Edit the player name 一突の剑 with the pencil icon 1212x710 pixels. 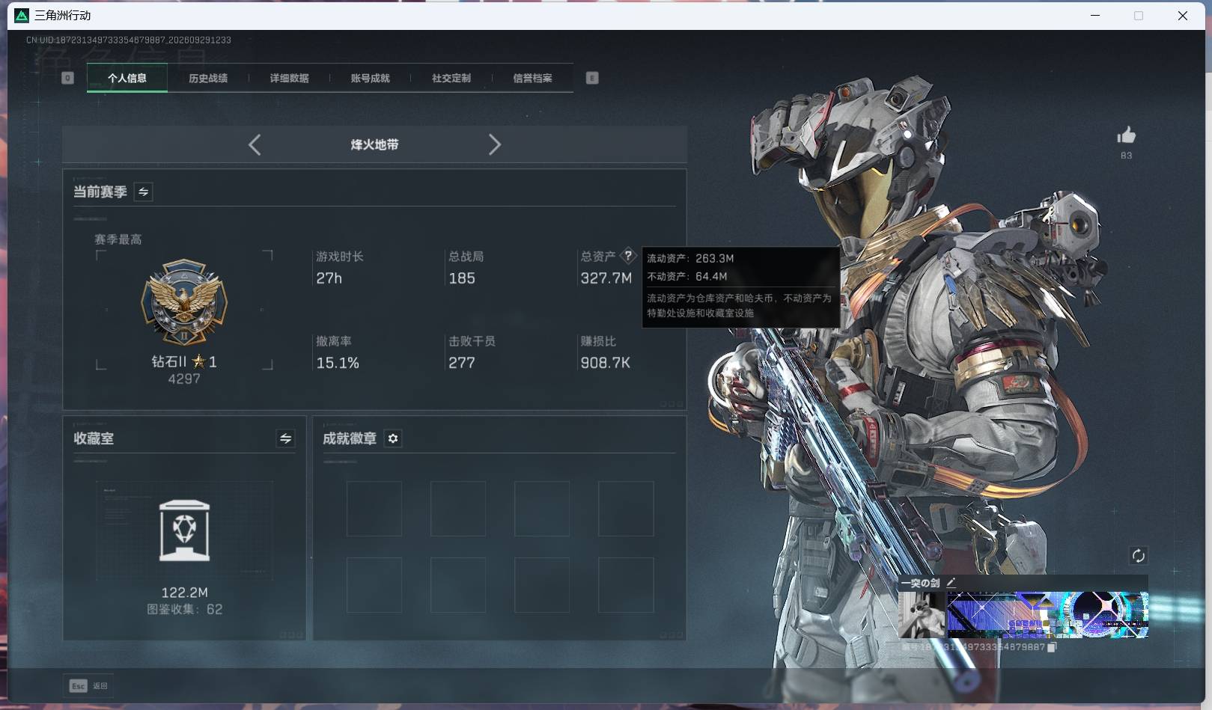click(x=951, y=582)
